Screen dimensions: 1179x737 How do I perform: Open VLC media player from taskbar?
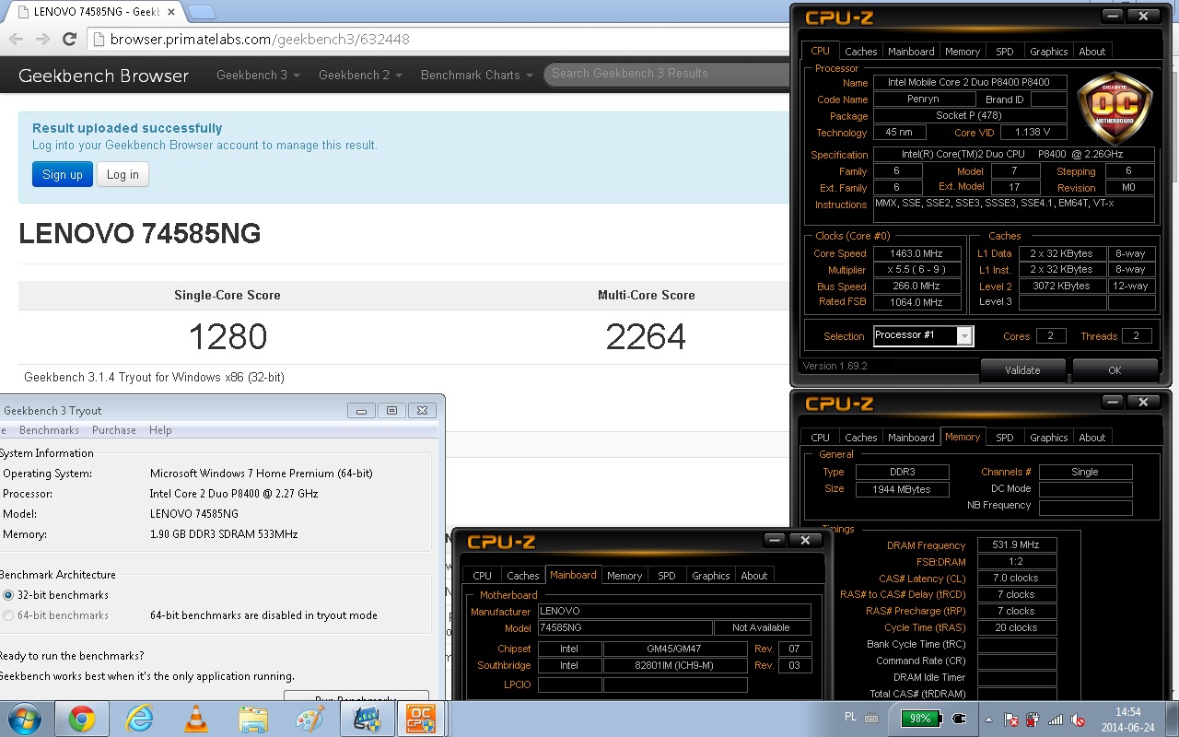(x=195, y=719)
